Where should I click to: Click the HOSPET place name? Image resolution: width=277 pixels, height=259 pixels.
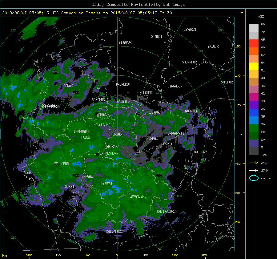[x=167, y=144]
